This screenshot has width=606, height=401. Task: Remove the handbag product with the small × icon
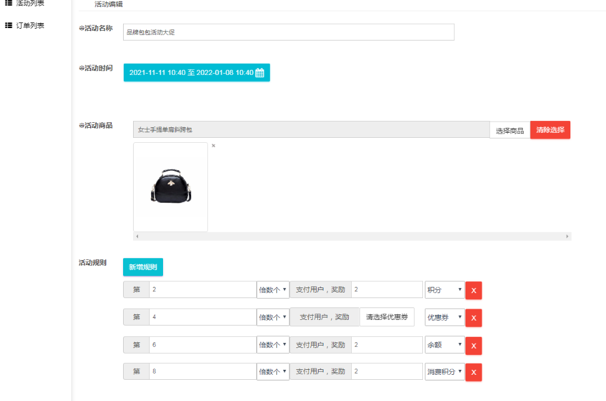click(213, 146)
